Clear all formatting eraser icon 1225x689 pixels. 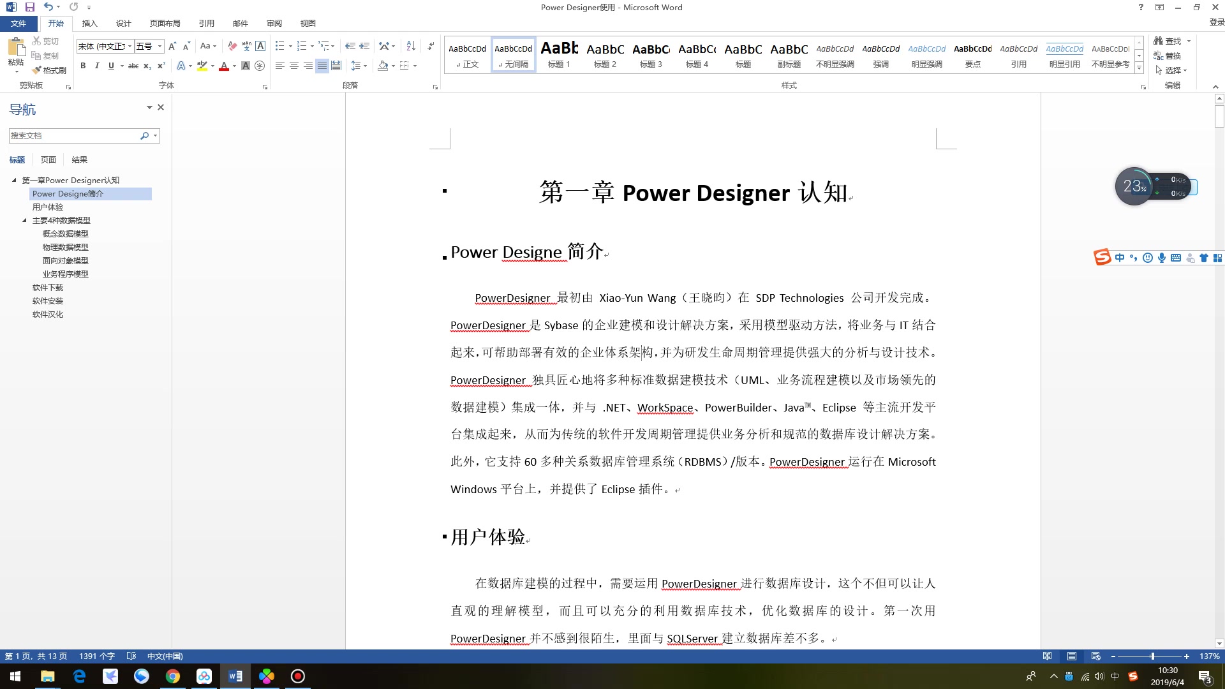pyautogui.click(x=232, y=46)
